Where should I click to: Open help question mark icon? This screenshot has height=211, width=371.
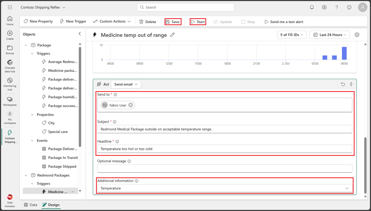point(337,7)
